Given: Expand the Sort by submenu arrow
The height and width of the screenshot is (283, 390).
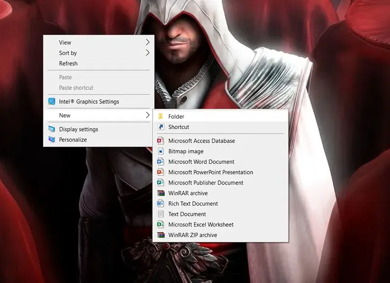Looking at the screenshot, I should [148, 53].
